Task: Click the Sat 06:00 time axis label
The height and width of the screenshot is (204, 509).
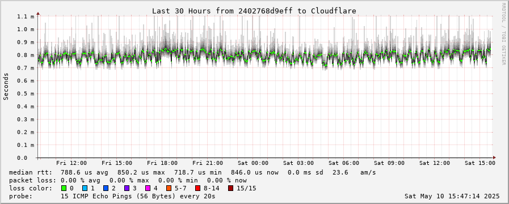Action: pyautogui.click(x=344, y=163)
